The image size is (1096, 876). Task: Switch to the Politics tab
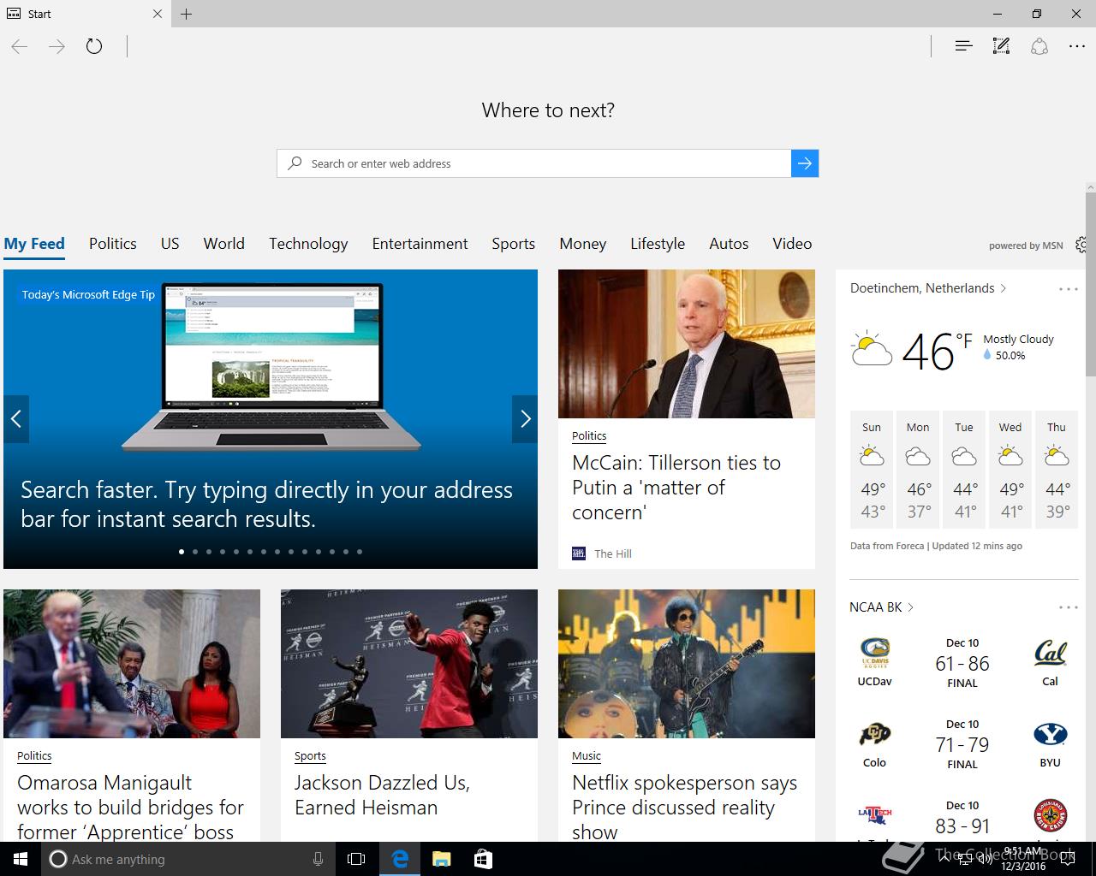click(113, 244)
